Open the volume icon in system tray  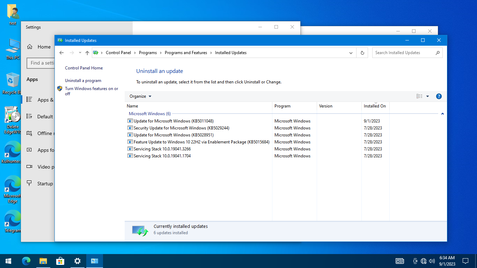tap(432, 261)
